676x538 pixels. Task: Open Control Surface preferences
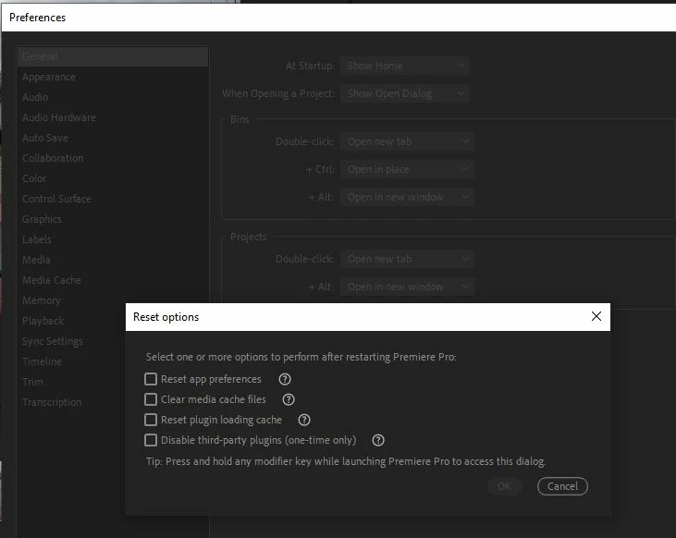113,199
